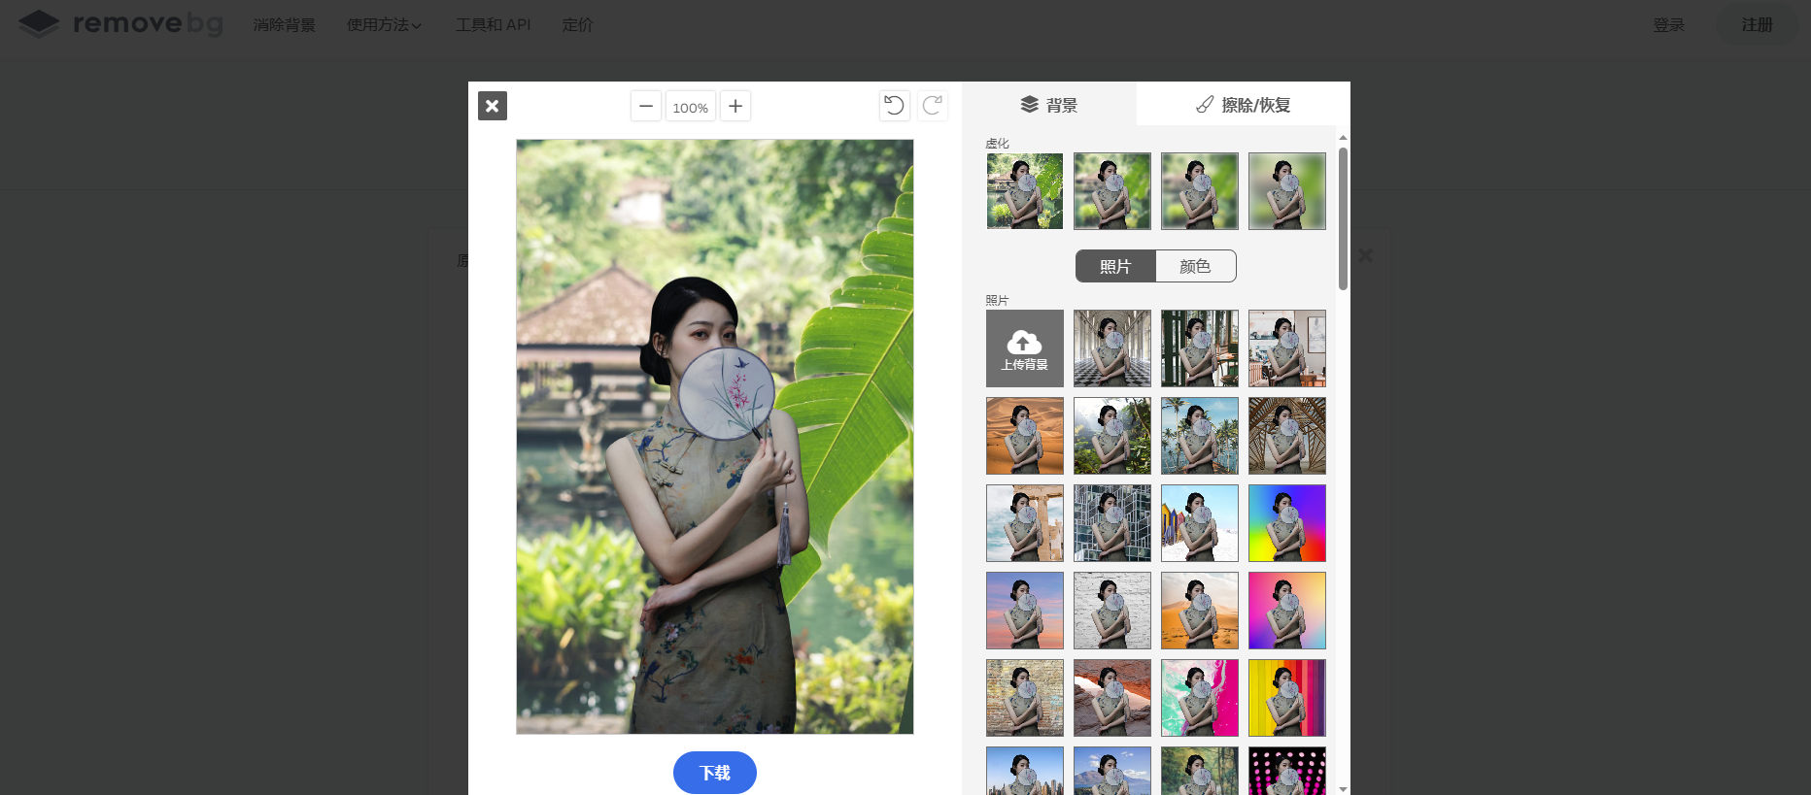Undo the last edit
1811x795 pixels.
[x=895, y=106]
